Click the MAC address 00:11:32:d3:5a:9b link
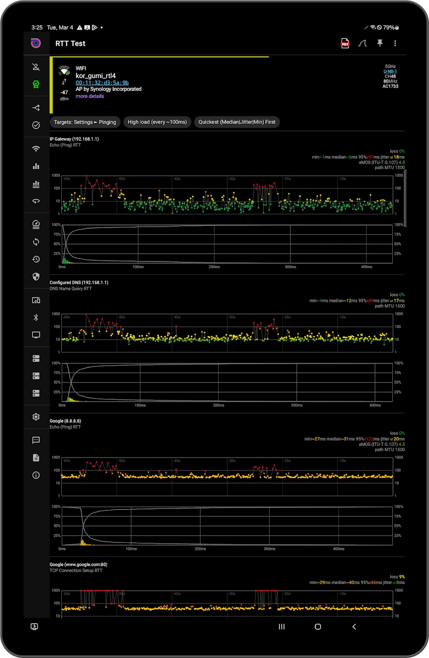Image resolution: width=429 pixels, height=658 pixels. pos(102,83)
